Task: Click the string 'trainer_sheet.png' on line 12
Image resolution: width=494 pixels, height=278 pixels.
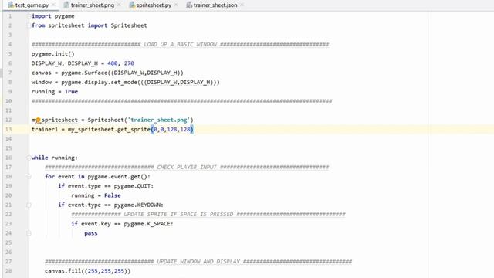Action: pyautogui.click(x=159, y=120)
